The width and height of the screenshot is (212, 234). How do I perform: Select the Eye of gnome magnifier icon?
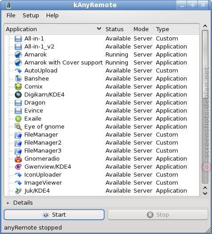coord(18,127)
